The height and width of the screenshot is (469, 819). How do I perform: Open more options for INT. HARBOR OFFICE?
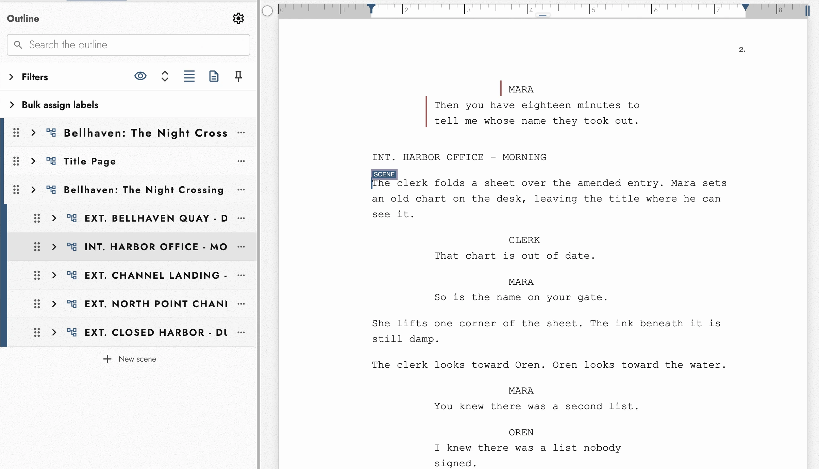click(x=241, y=247)
